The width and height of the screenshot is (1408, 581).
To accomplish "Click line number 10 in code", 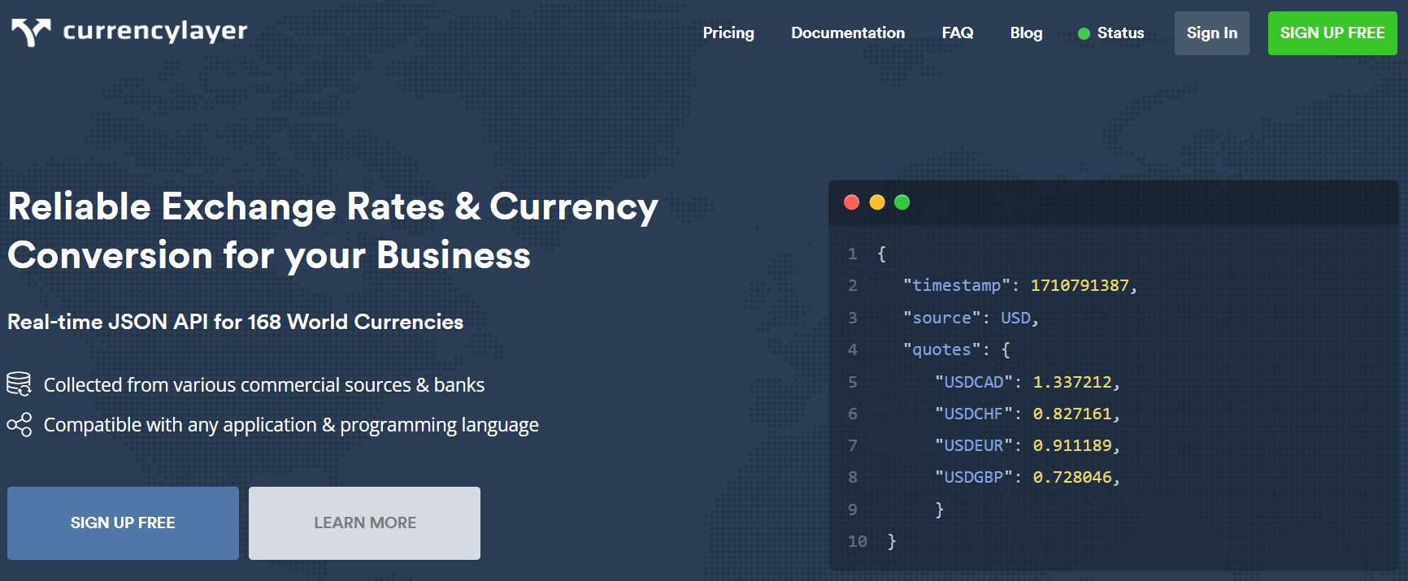I will pos(858,541).
